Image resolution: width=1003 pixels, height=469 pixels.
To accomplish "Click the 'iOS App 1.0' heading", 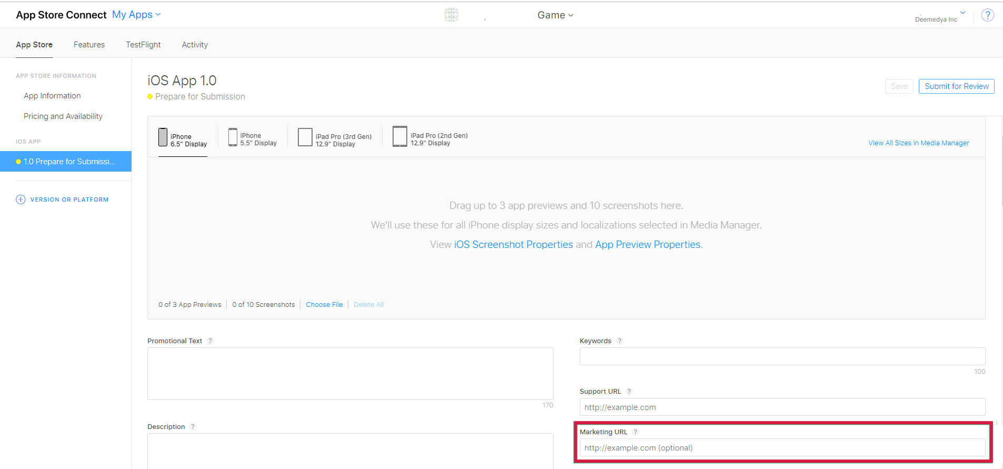I will tap(182, 81).
